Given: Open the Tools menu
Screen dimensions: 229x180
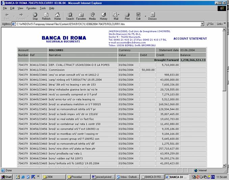Looking at the screenshot, I should pos(43,8).
